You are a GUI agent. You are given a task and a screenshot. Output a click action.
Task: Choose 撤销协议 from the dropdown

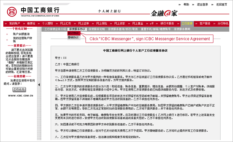click(x=73, y=38)
